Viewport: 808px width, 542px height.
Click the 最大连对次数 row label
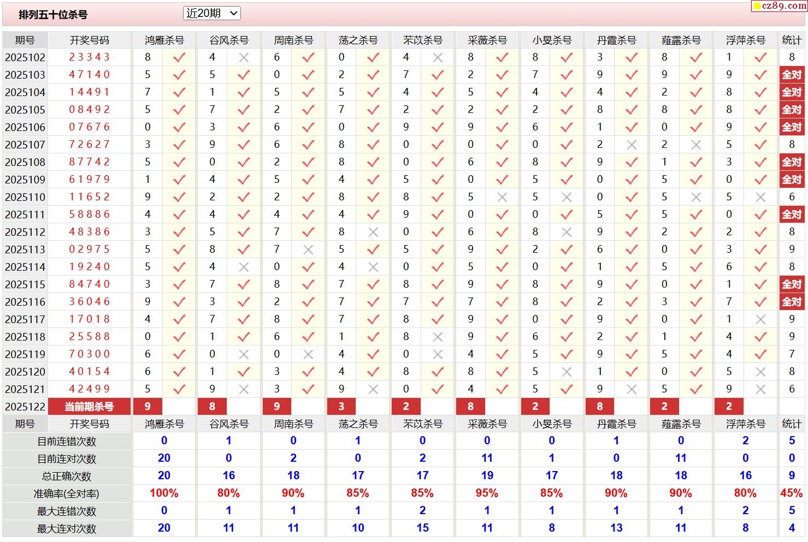[67, 529]
